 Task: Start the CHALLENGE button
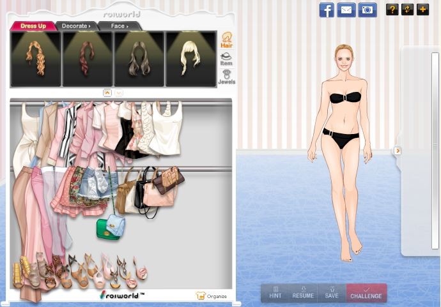(366, 293)
